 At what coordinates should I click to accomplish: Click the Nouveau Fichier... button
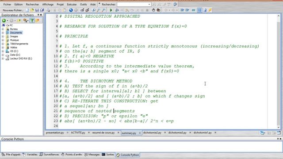click(13, 10)
